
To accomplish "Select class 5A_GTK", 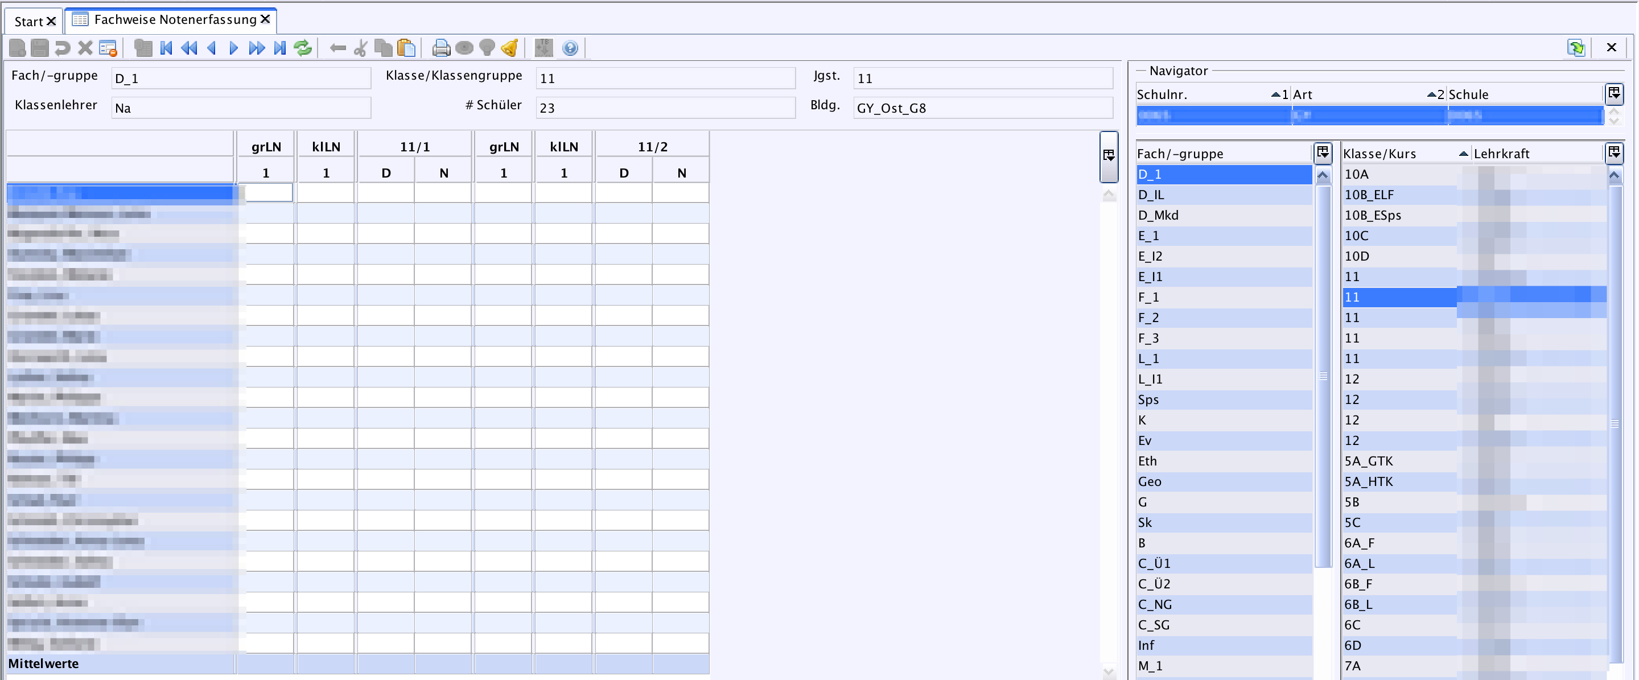I will tap(1400, 461).
